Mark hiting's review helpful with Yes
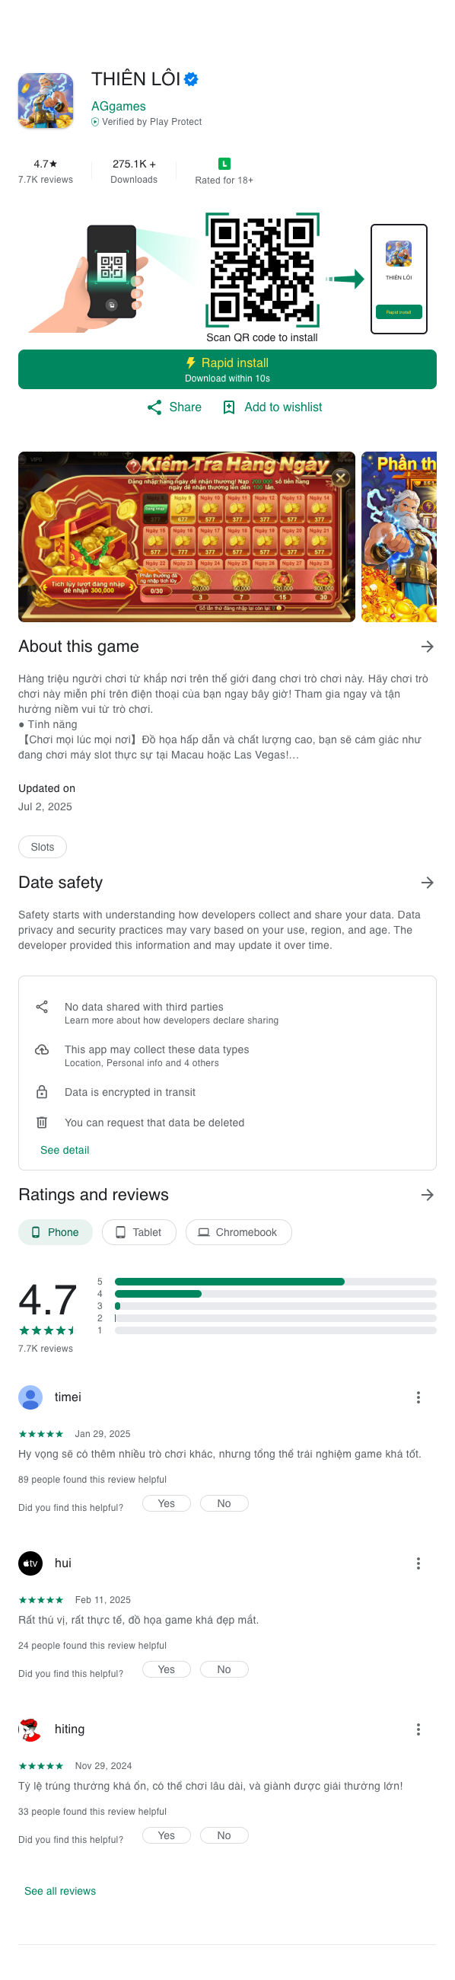 point(166,1835)
